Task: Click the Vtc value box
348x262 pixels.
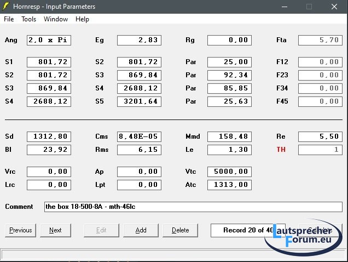Action: 229,172
